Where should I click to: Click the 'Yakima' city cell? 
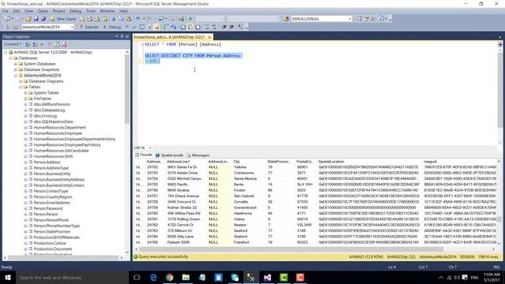pyautogui.click(x=249, y=167)
